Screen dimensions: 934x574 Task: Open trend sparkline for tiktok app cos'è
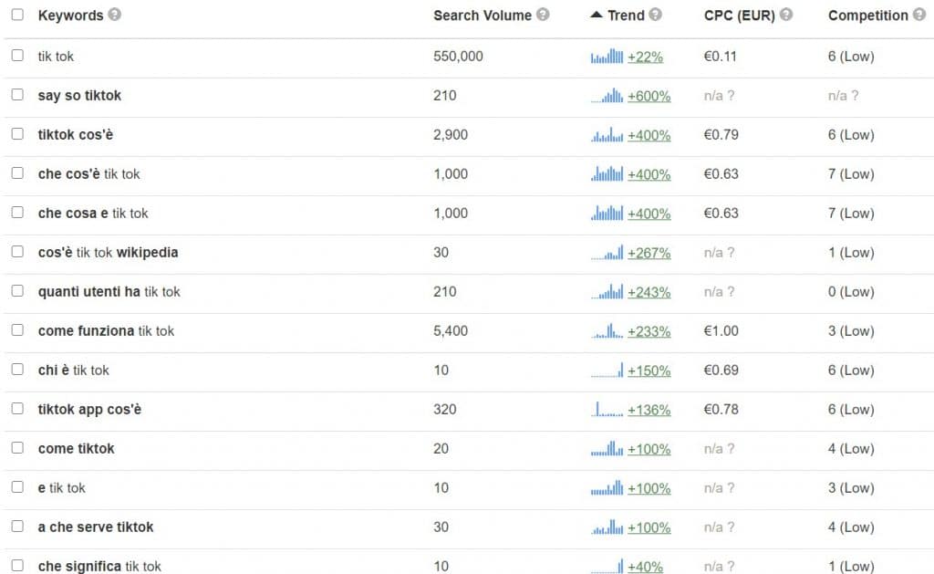(x=607, y=410)
